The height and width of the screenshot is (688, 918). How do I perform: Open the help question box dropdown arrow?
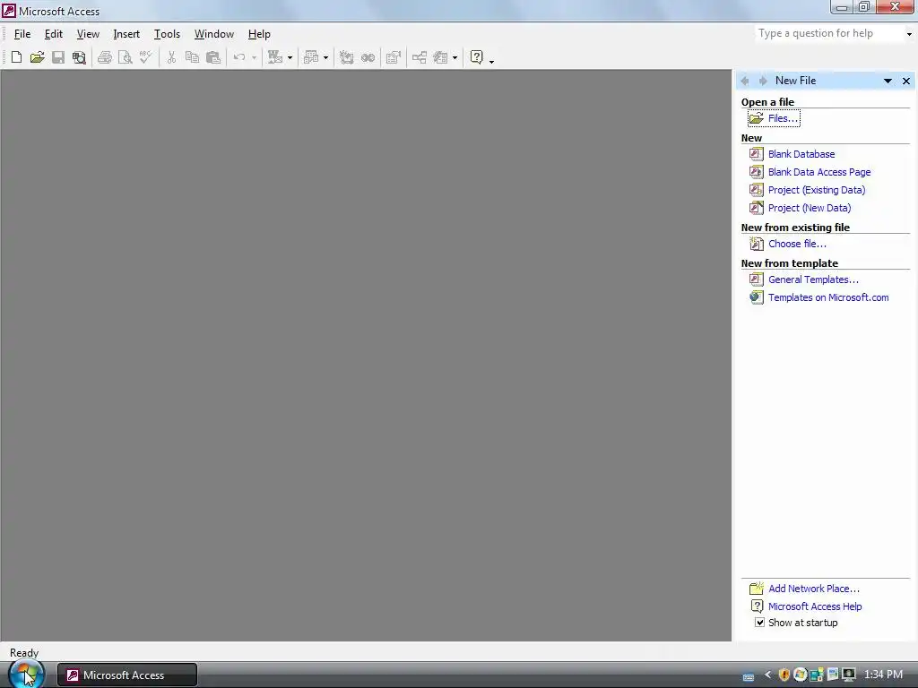pos(909,34)
